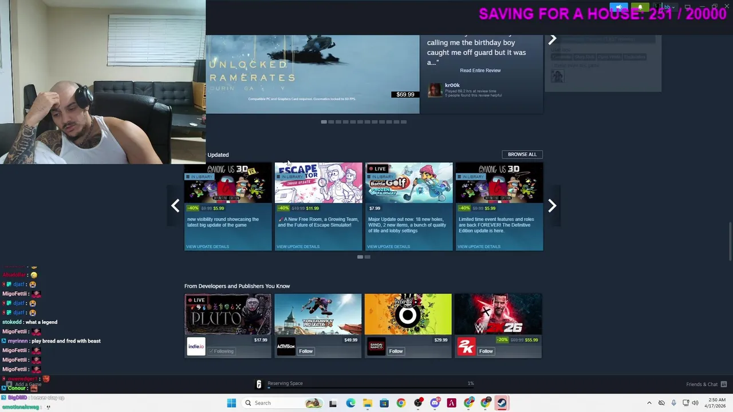Image resolution: width=733 pixels, height=412 pixels.
Task: Open Steam announcements megaphone icon
Action: (x=619, y=7)
